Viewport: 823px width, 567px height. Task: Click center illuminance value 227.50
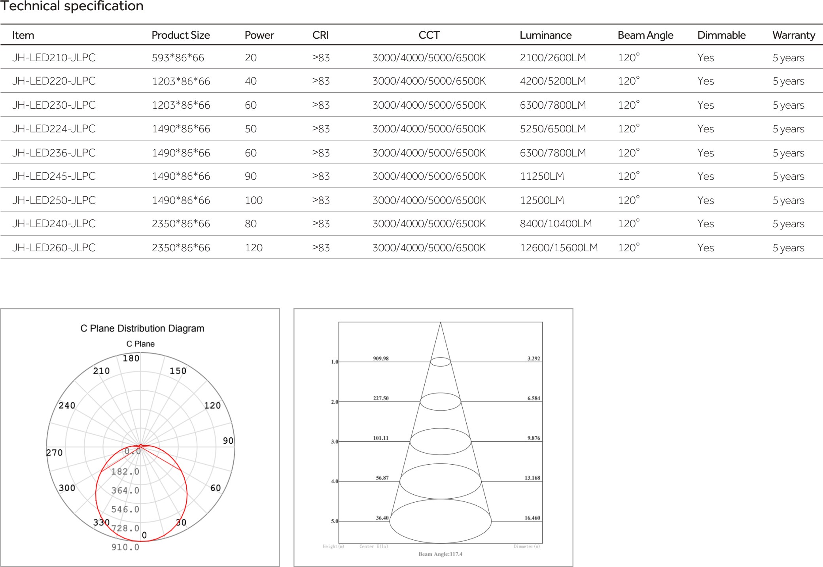381,398
